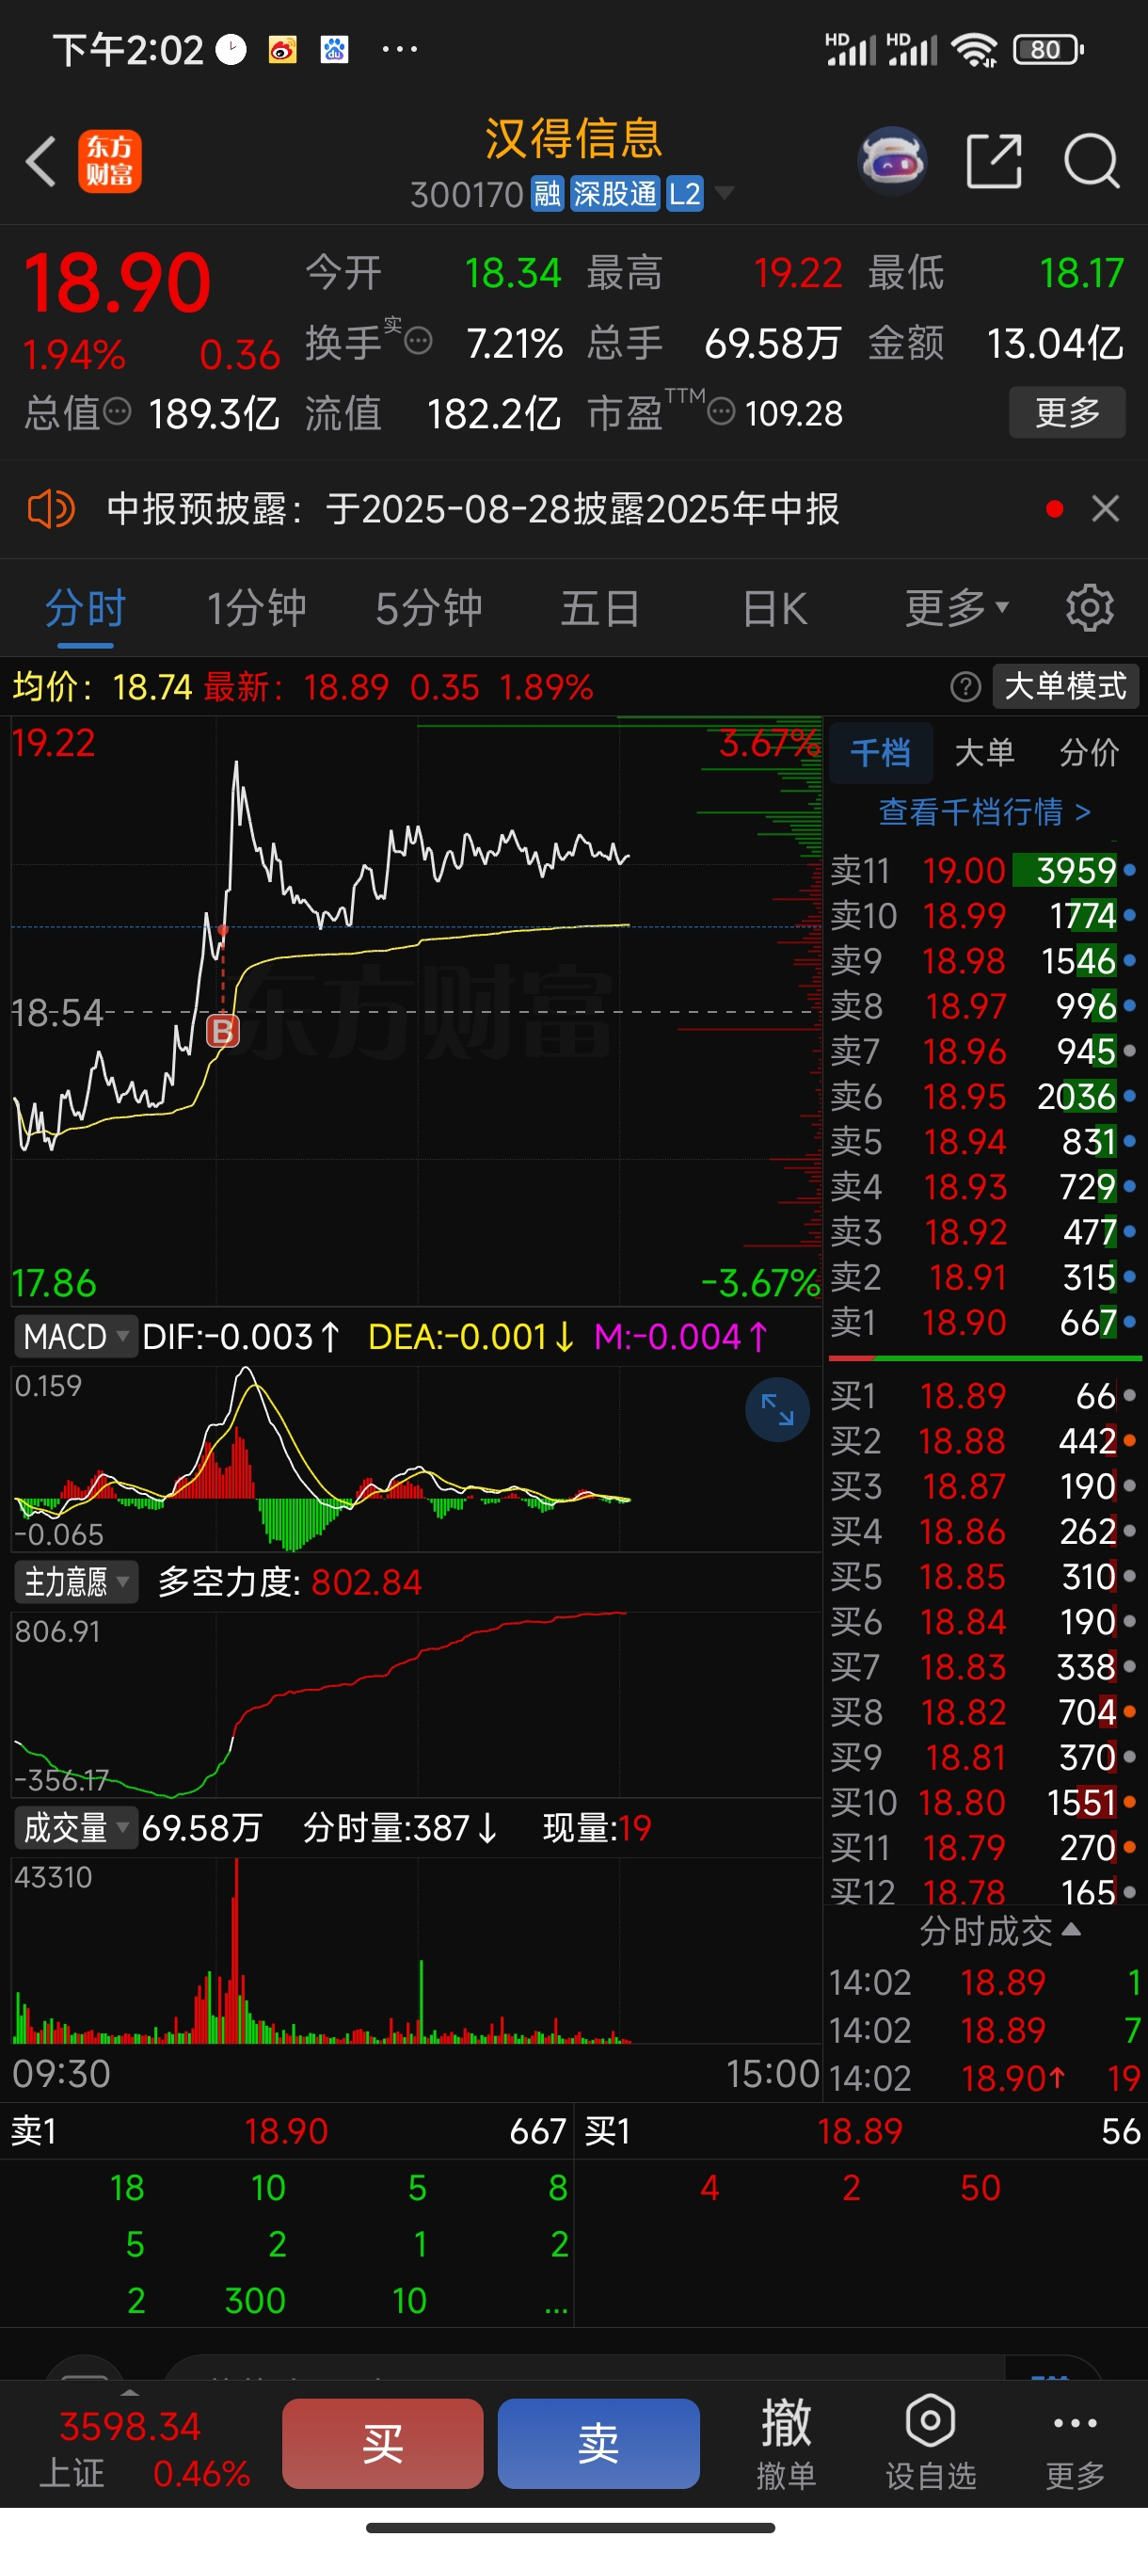Image resolution: width=1148 pixels, height=2553 pixels.
Task: Select the 买10 18.80 order row
Action: point(984,1802)
